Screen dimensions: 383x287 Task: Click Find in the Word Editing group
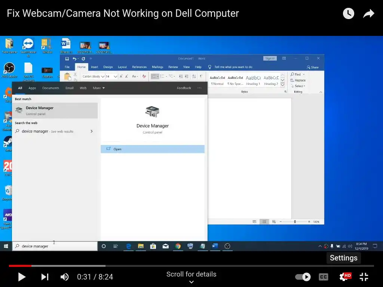[295, 74]
